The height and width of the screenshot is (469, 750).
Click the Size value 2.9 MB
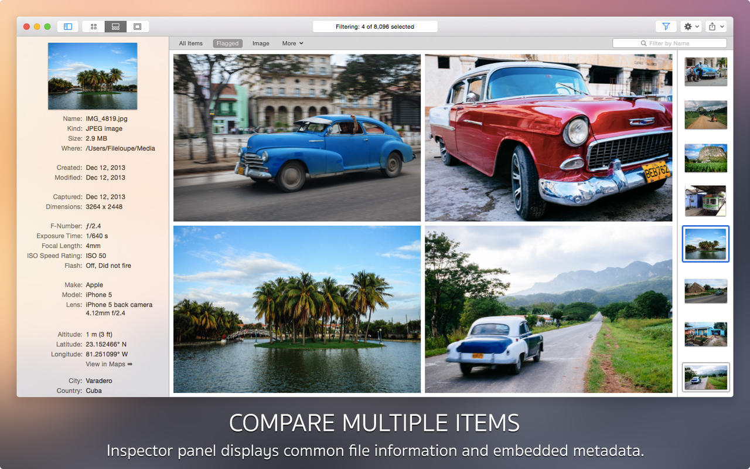pyautogui.click(x=97, y=138)
